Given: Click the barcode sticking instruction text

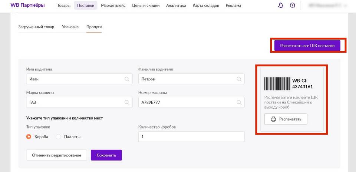Looking at the screenshot, I should 291,102.
